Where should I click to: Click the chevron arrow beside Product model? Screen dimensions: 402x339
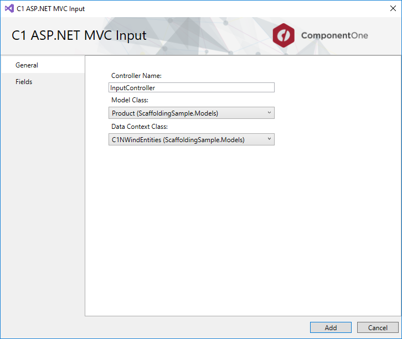click(269, 113)
